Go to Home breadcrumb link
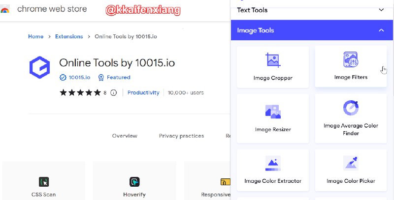Viewport: 394px width, 200px height. pos(35,36)
